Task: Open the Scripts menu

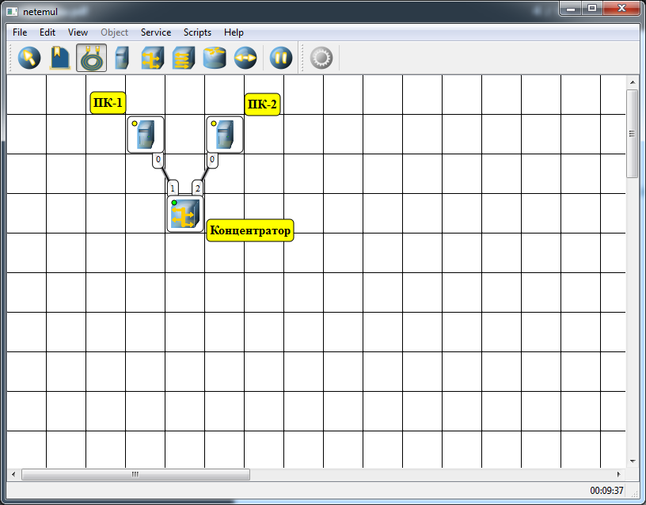Action: click(197, 32)
